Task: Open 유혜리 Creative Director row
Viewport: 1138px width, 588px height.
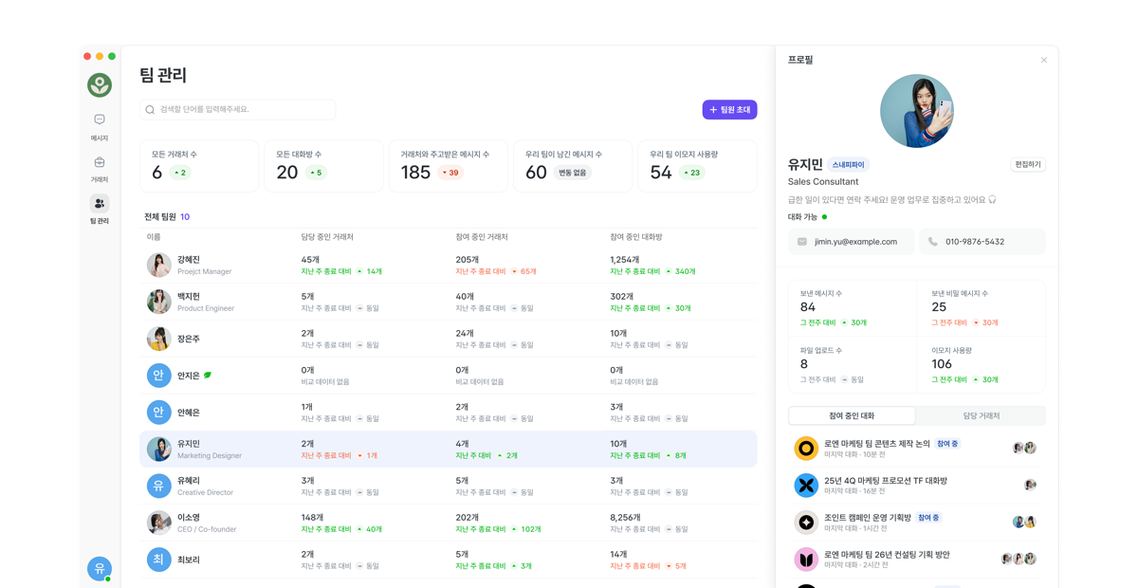Action: pyautogui.click(x=449, y=486)
